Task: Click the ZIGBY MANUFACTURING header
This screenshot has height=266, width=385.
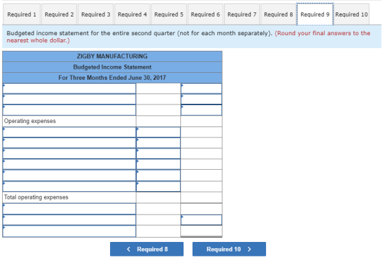Action: pos(112,56)
